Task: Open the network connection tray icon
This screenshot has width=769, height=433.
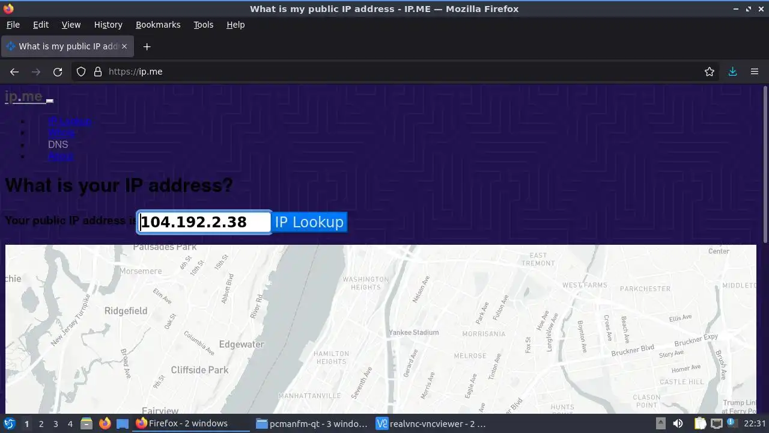Action: tap(716, 423)
